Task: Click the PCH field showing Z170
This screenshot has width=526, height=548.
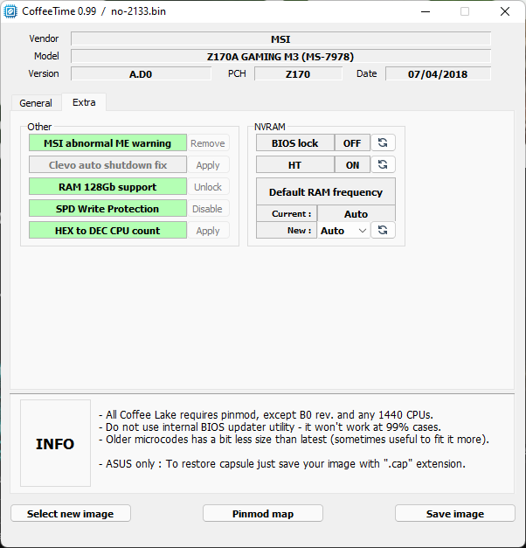Action: [x=298, y=73]
